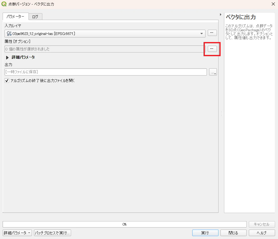Image resolution: width=278 pixels, height=239 pixels.
Task: Click the 閉じる button
Action: tap(233, 233)
